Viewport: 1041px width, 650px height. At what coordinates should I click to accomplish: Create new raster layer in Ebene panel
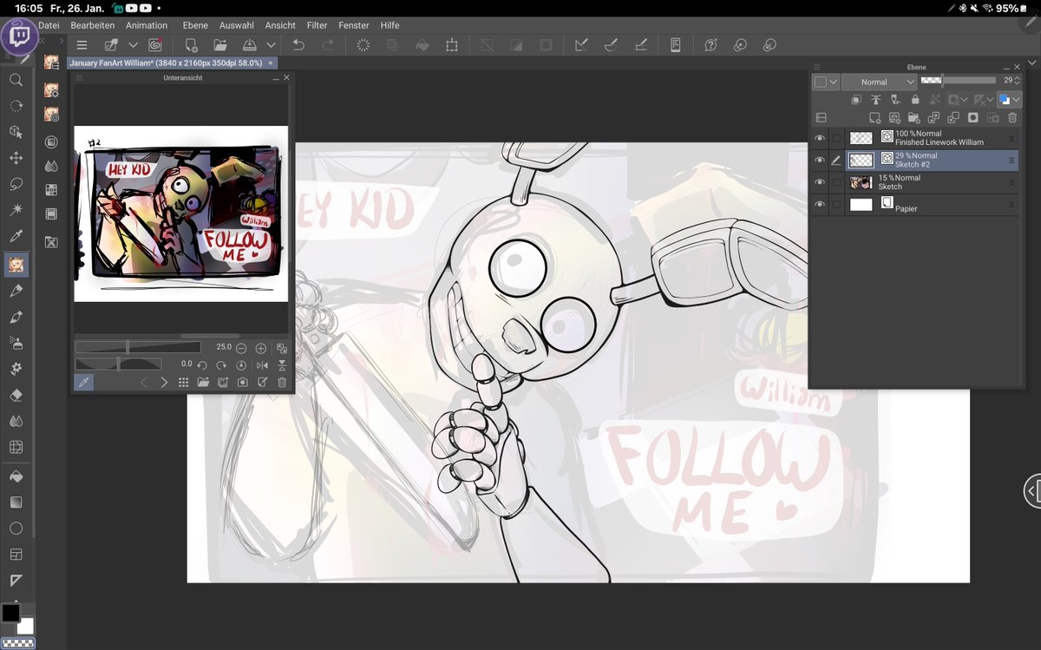(874, 118)
